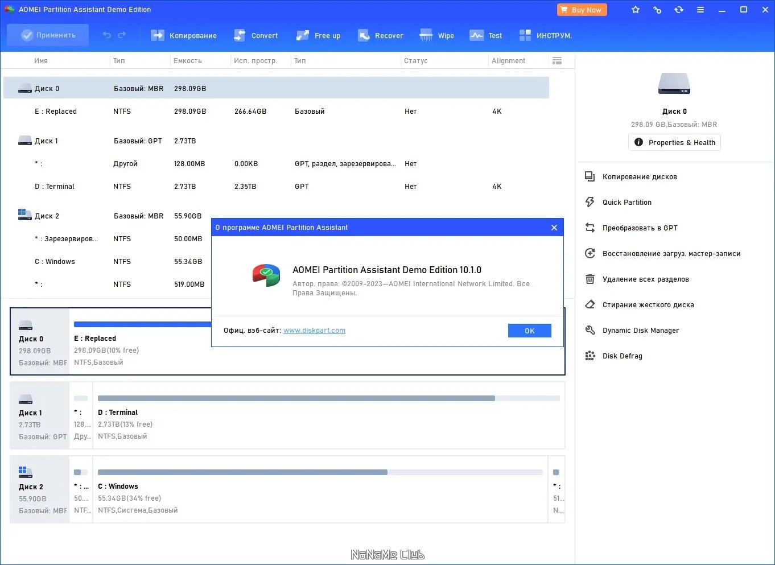775x565 pixels.
Task: Click the Статус column header
Action: 416,61
